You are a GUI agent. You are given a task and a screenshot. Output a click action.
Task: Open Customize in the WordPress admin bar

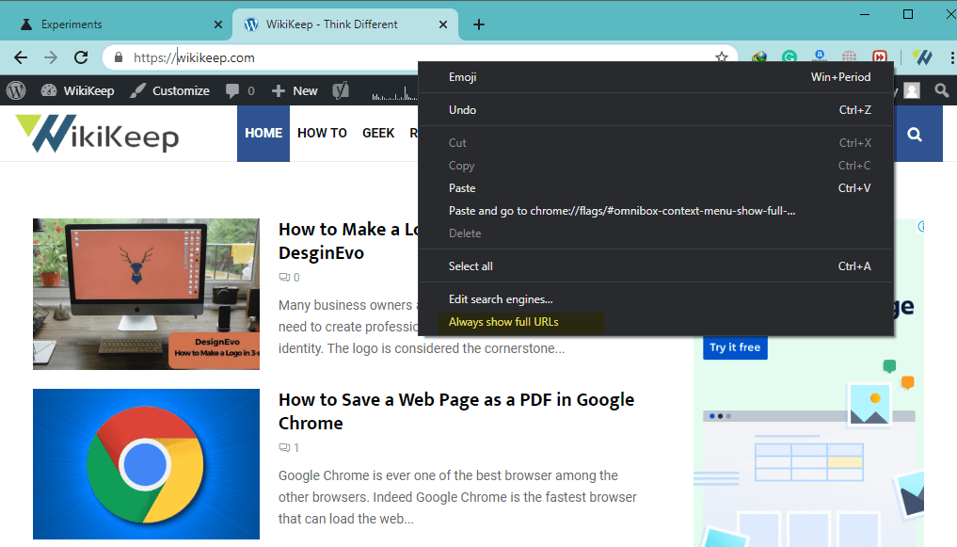pos(169,91)
